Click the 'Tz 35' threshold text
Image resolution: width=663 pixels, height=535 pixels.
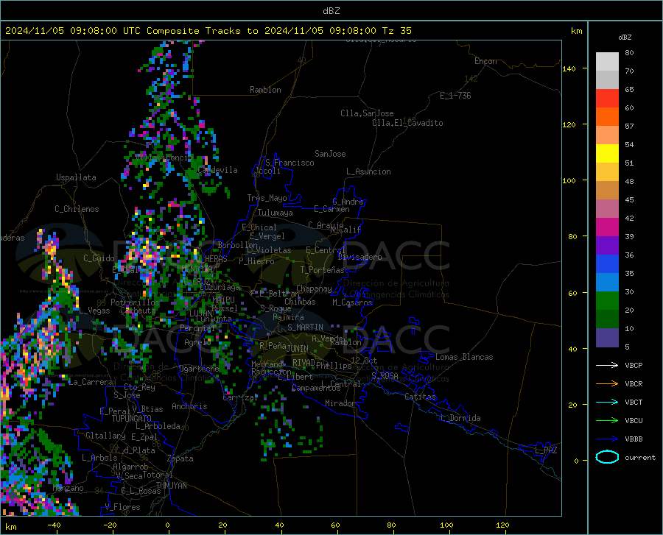(x=397, y=31)
